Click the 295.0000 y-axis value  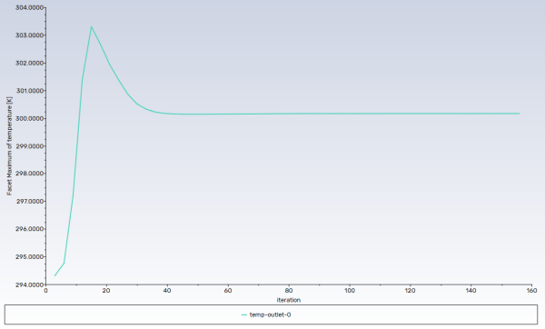30,256
